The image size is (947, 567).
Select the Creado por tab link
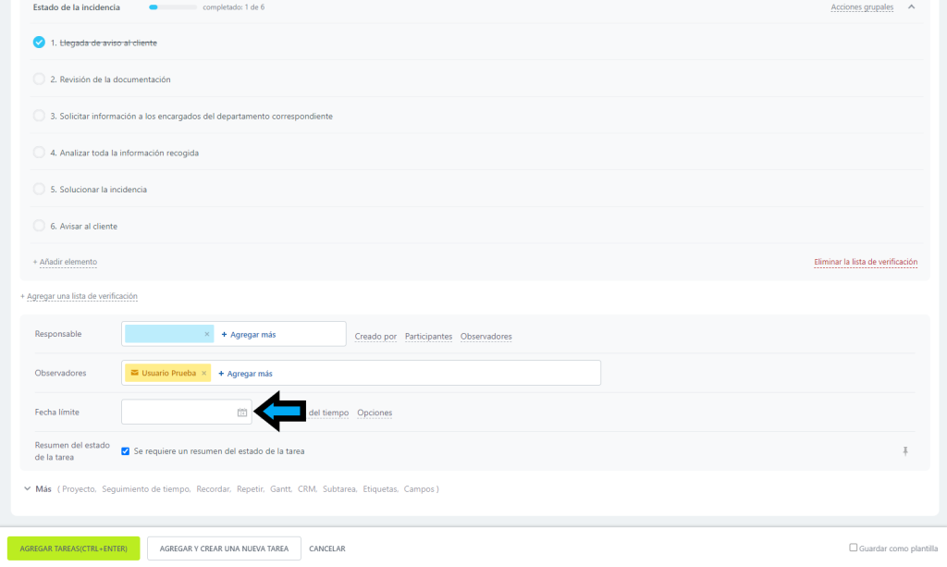pyautogui.click(x=375, y=336)
